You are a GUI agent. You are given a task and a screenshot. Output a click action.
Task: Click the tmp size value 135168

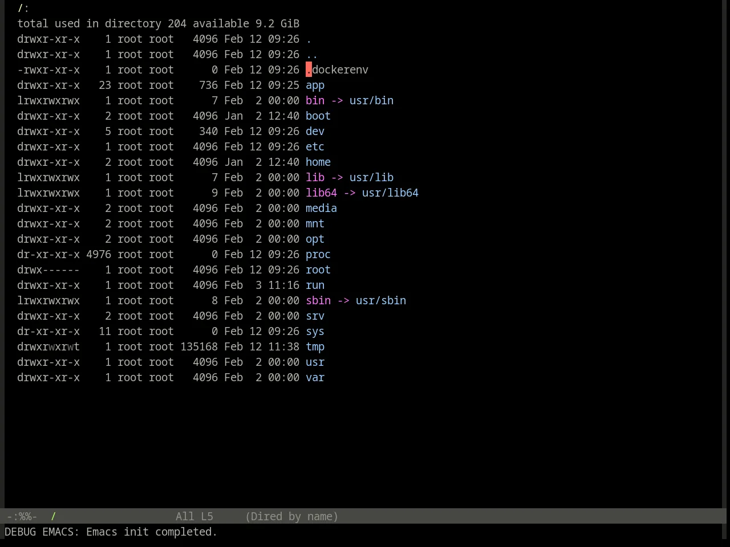coord(199,347)
